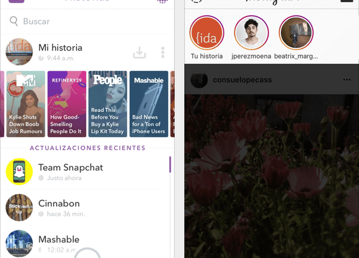The image size is (359, 258).
Task: Open the three-dot menu for Mi historia
Action: pyautogui.click(x=163, y=53)
